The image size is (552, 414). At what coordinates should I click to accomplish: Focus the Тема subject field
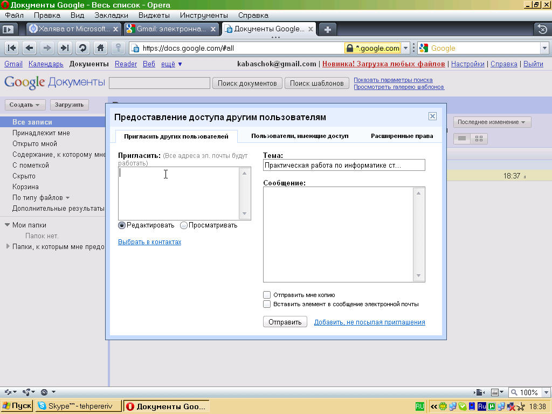(344, 165)
